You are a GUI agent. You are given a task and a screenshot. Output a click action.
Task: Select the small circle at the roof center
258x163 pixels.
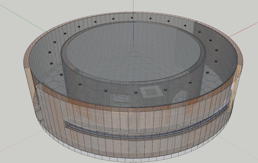(x=133, y=54)
